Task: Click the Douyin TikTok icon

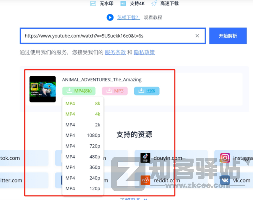Action: (x=145, y=158)
